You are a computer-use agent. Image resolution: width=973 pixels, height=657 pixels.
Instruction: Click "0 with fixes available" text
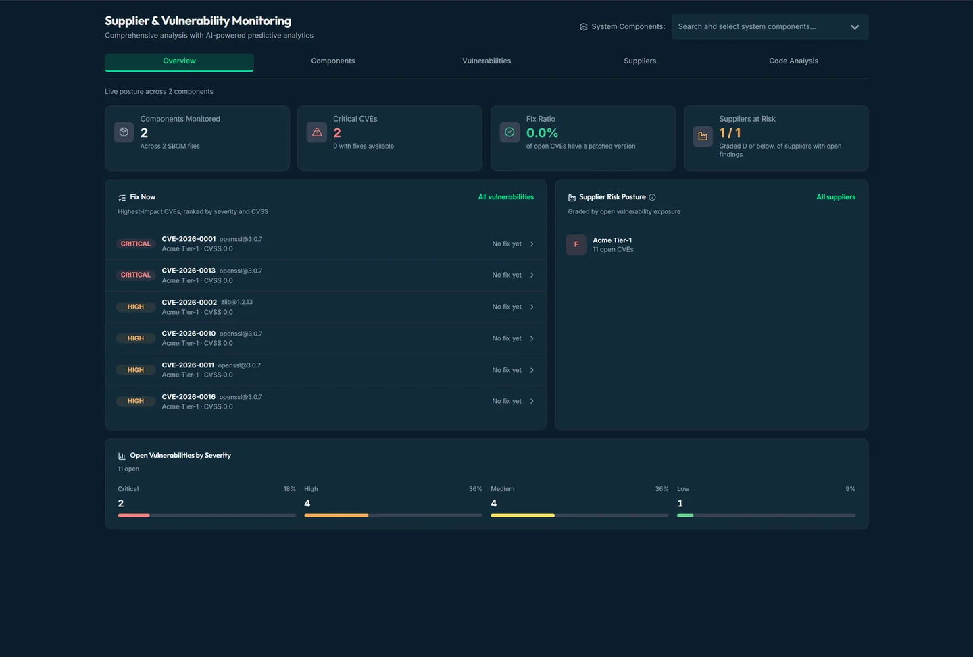point(364,147)
